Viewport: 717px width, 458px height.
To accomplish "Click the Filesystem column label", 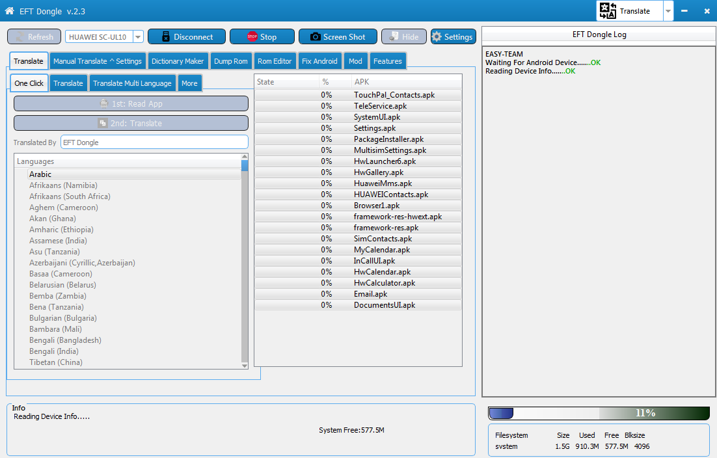I will tap(511, 435).
